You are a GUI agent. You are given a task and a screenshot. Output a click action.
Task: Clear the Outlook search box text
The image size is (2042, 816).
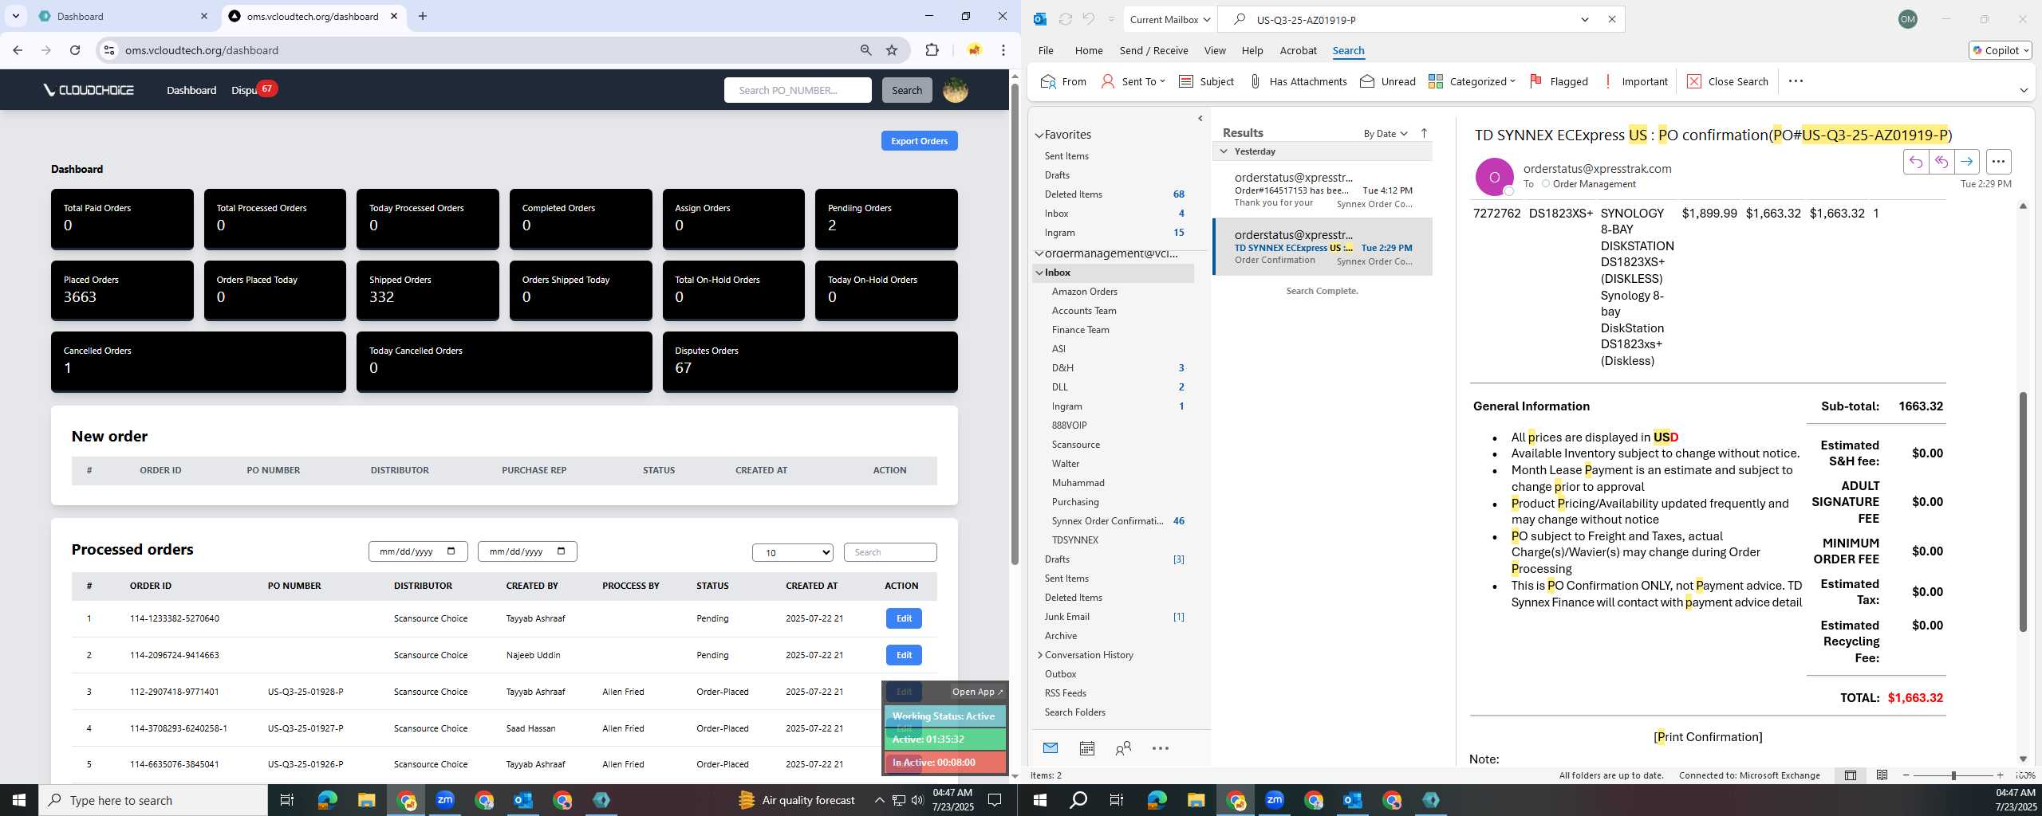[x=1611, y=19]
